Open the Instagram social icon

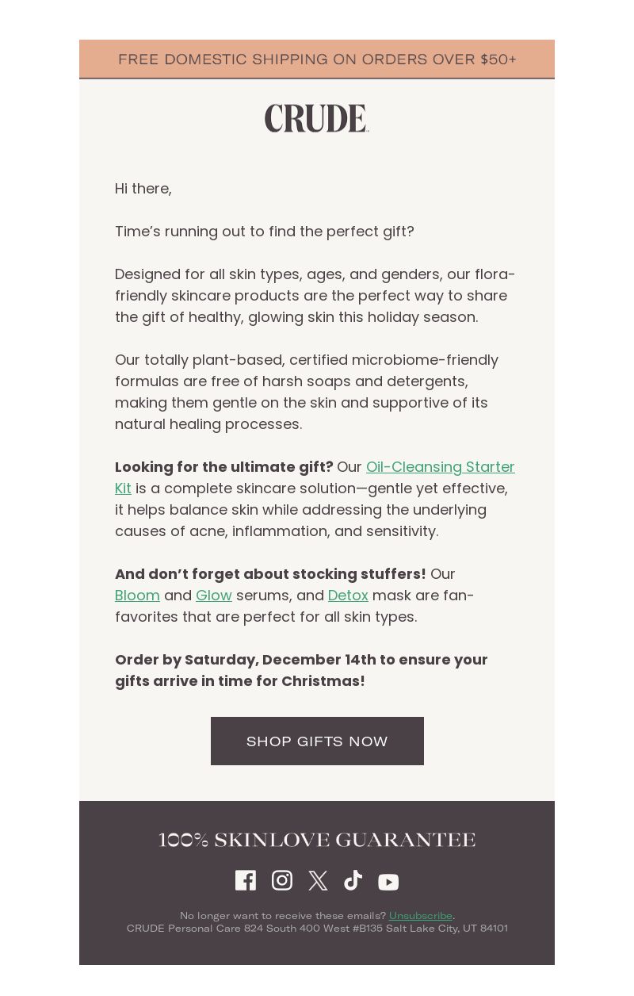(282, 880)
